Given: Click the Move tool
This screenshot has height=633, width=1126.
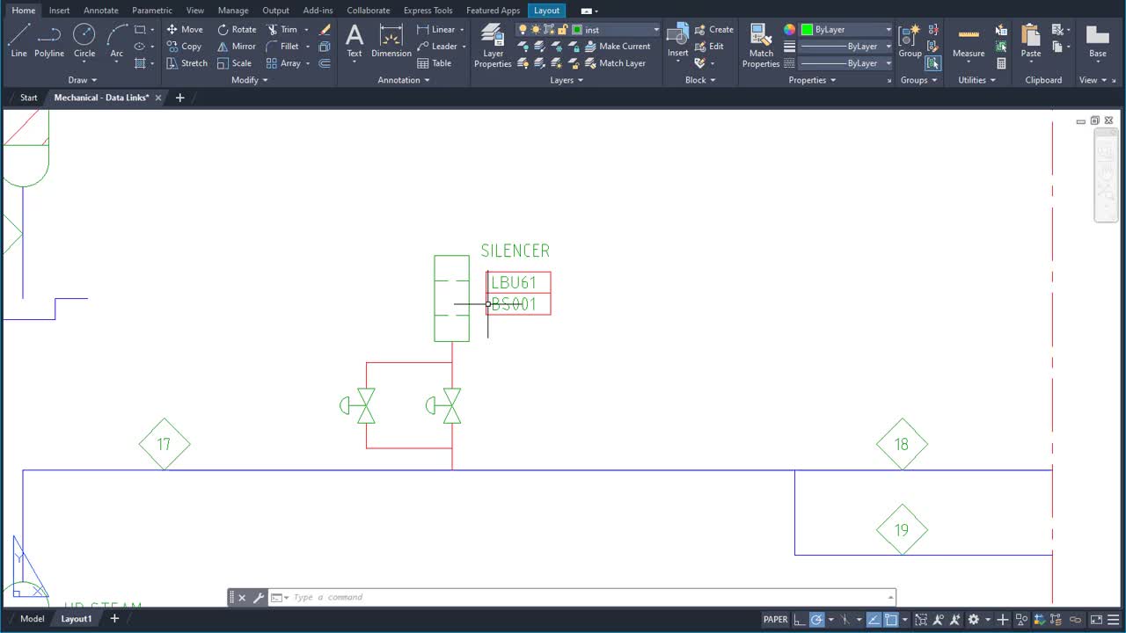Looking at the screenshot, I should pos(185,29).
